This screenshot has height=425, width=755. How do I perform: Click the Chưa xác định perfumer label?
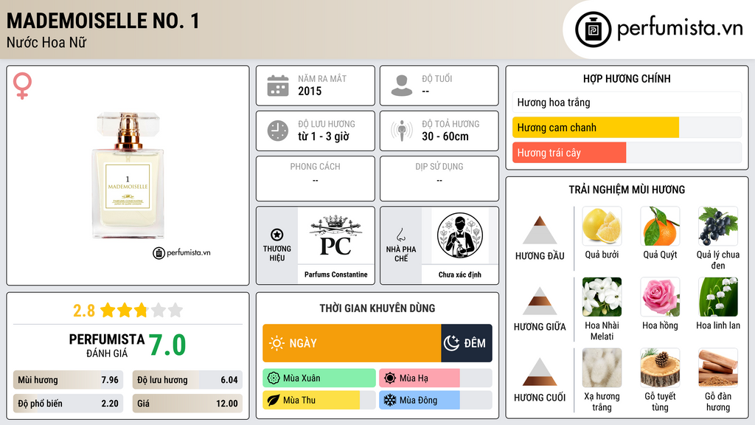tap(460, 274)
